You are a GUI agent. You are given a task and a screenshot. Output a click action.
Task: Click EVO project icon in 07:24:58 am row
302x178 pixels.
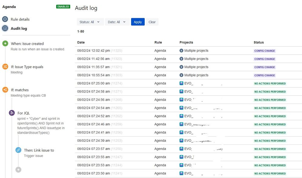181,91
